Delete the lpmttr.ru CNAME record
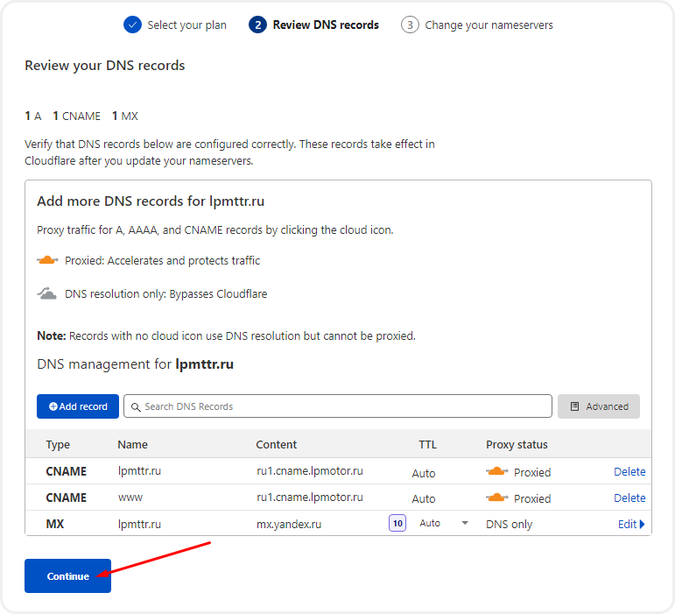This screenshot has height=614, width=675. pos(629,471)
